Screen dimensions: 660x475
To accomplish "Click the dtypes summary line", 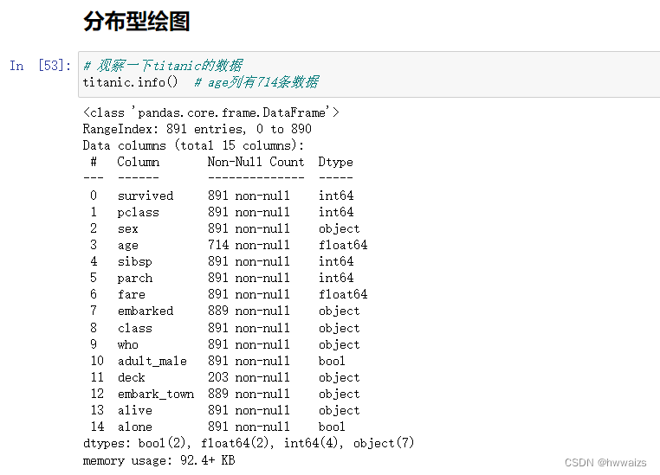I will [x=249, y=443].
